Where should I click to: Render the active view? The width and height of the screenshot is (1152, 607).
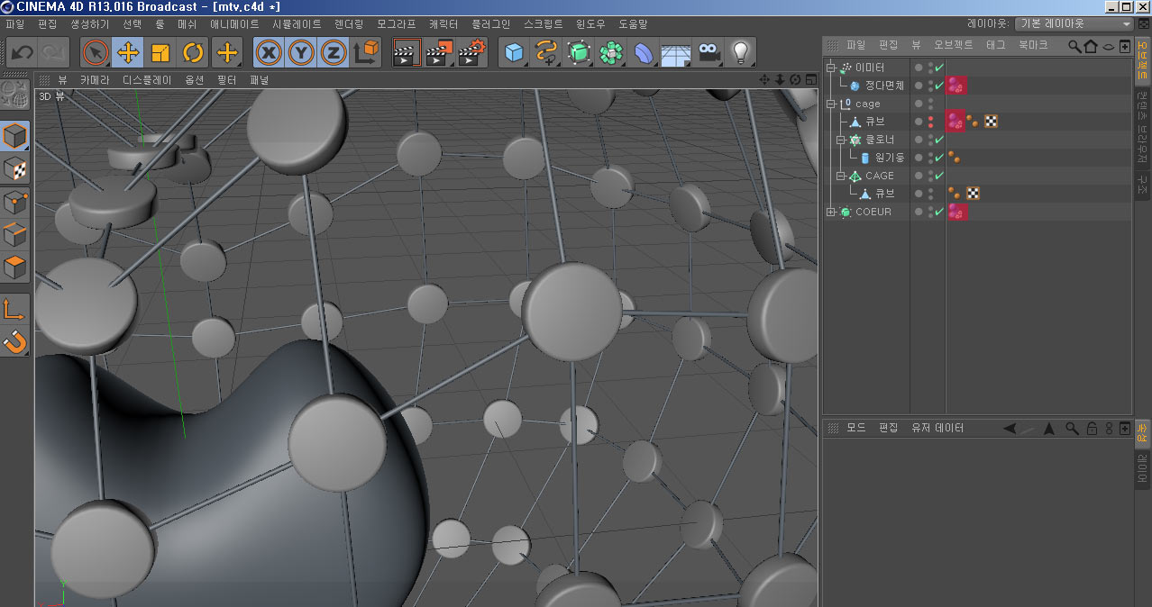(407, 52)
